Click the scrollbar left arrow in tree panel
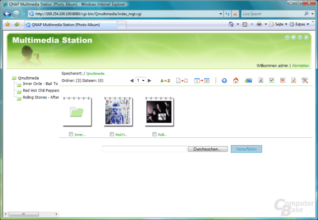This screenshot has width=318, height=220. 5,214
